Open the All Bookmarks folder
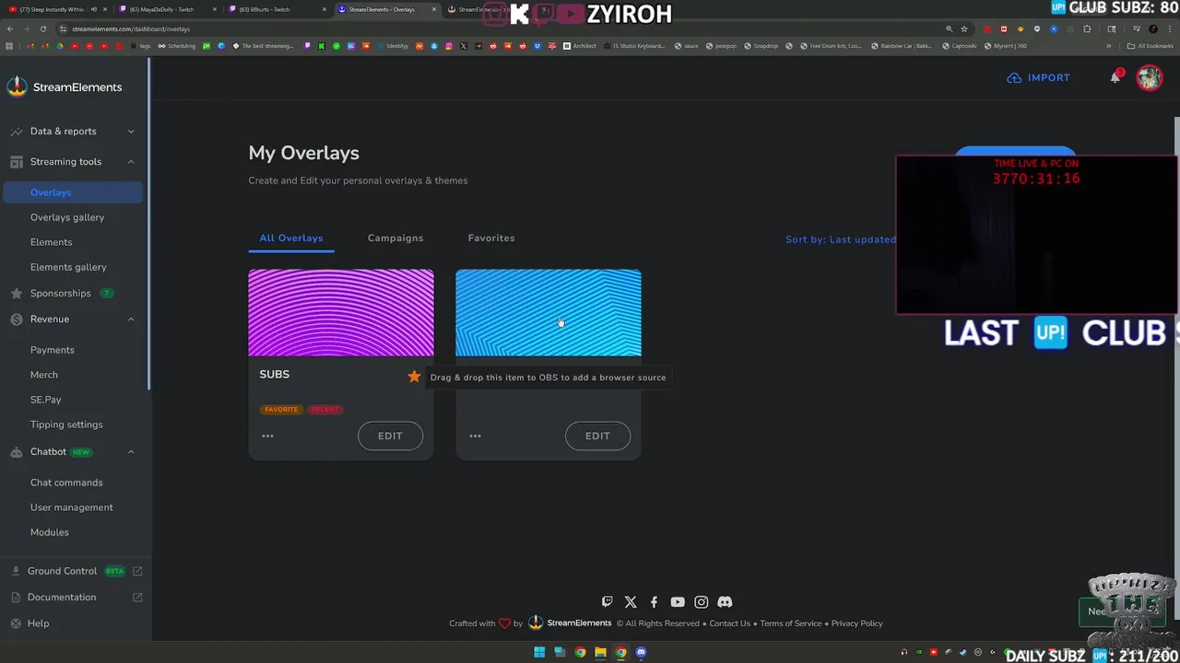The height and width of the screenshot is (663, 1180). tap(1150, 46)
